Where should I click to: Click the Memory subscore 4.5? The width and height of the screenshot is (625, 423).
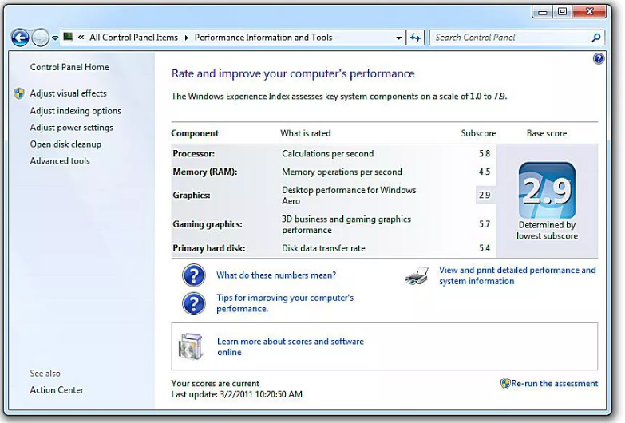(x=485, y=172)
